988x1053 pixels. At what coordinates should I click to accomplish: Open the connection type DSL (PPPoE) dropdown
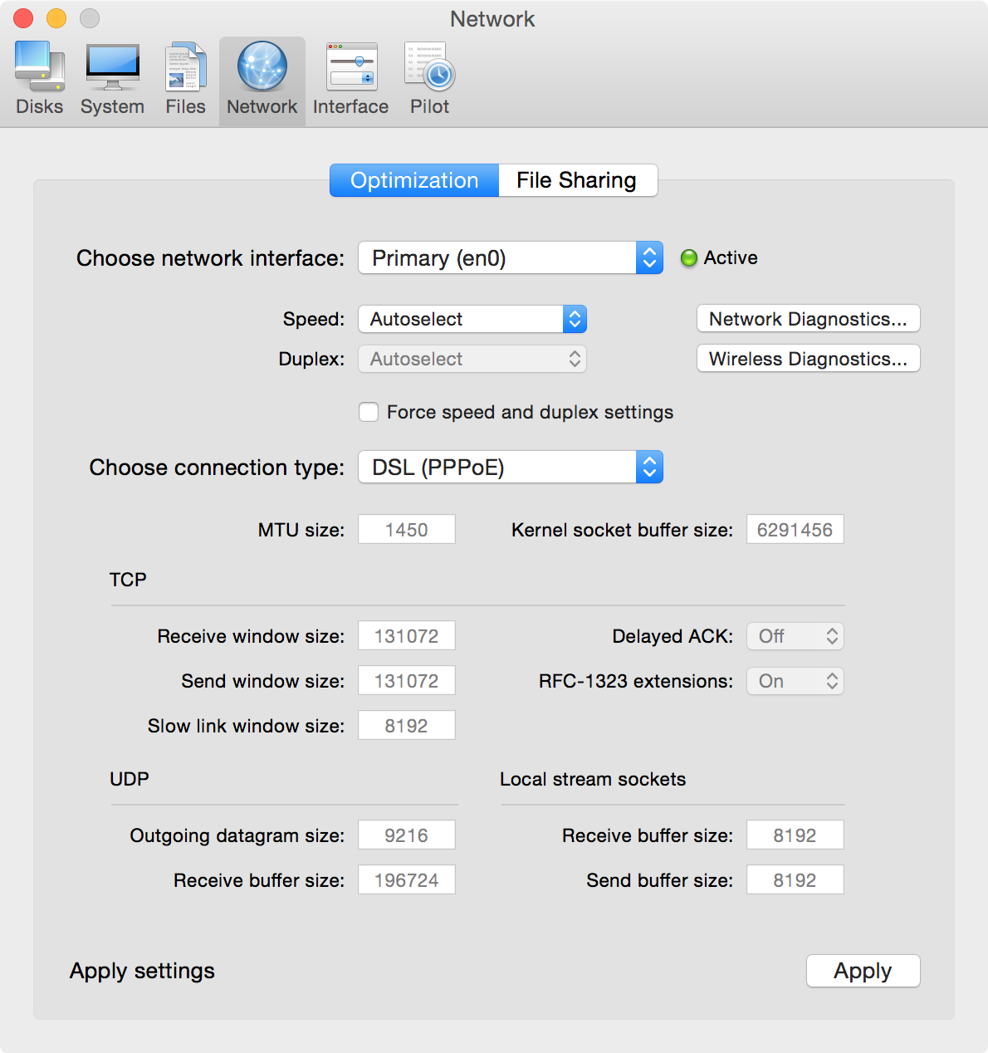coord(511,468)
